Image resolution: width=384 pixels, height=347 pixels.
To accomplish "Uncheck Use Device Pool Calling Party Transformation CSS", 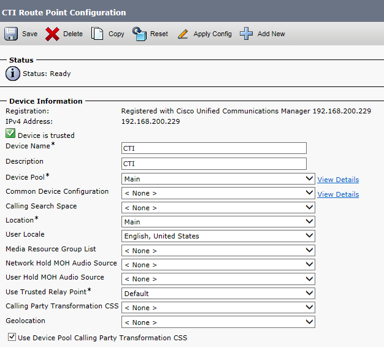I will (12, 337).
